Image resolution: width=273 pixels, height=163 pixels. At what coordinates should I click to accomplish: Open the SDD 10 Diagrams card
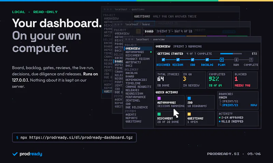[200, 102]
